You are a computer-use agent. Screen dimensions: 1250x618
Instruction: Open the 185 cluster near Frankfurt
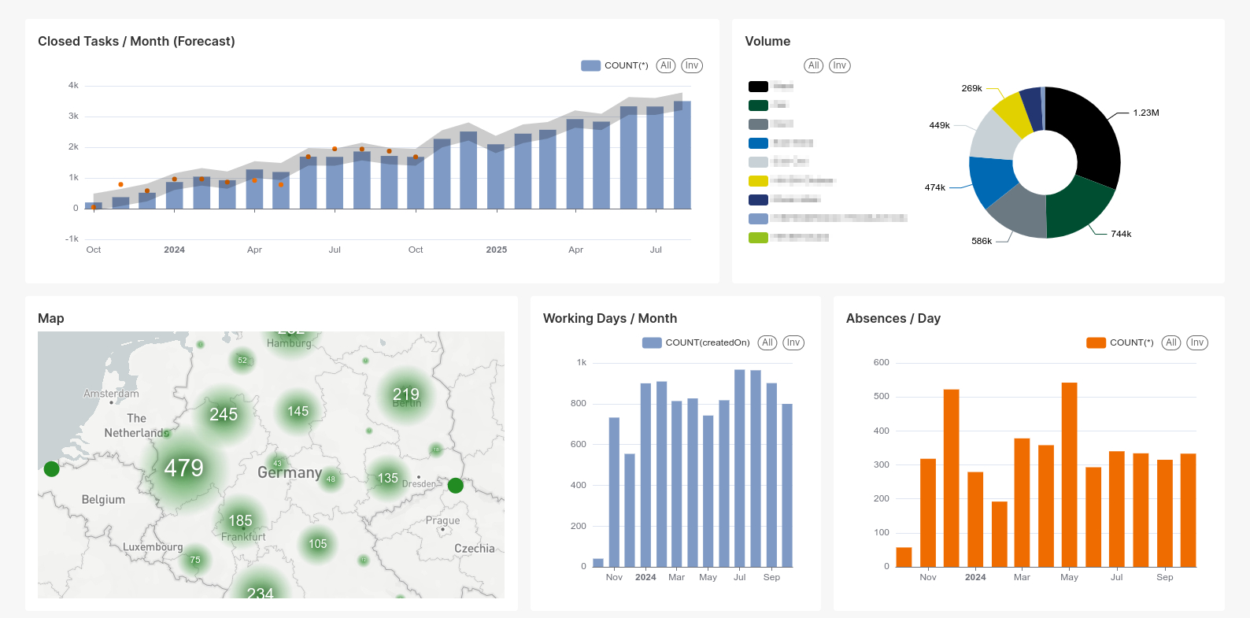pos(240,520)
